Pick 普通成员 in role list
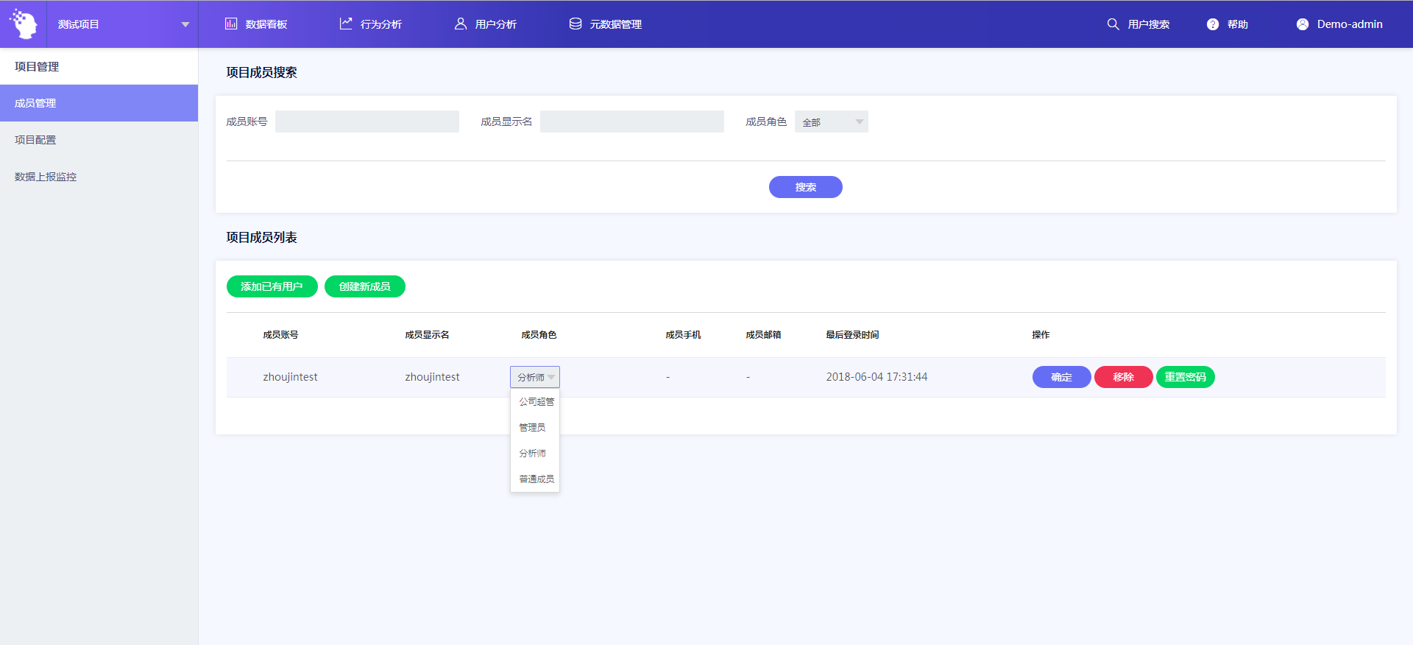 pyautogui.click(x=536, y=479)
